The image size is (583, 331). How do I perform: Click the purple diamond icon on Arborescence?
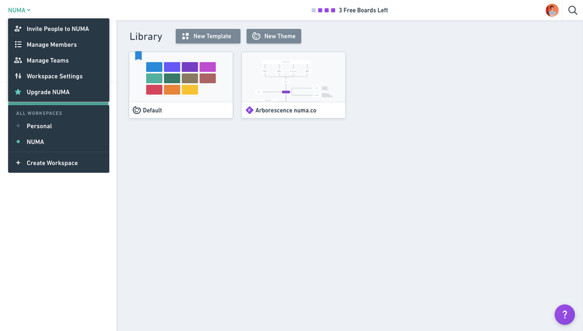[x=250, y=110]
